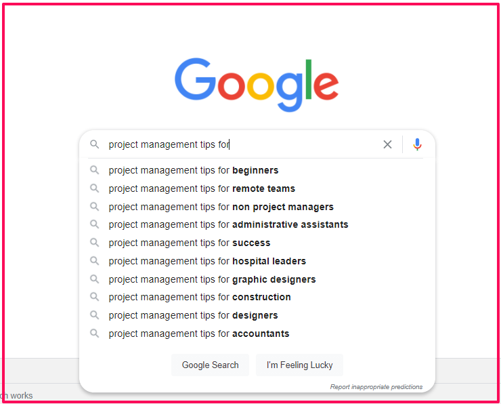Click the magnifier icon beside the accountants suggestion

pos(95,334)
